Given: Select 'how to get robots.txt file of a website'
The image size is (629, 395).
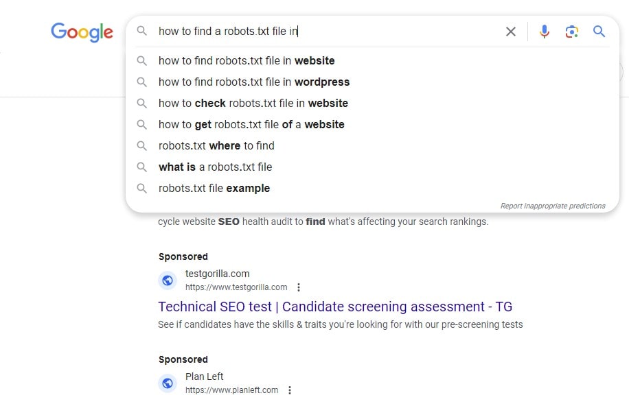Looking at the screenshot, I should click(x=372, y=124).
